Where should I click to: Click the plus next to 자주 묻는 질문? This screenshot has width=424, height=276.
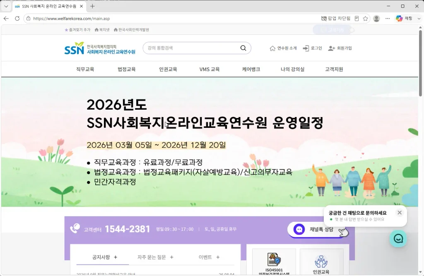pos(171,257)
